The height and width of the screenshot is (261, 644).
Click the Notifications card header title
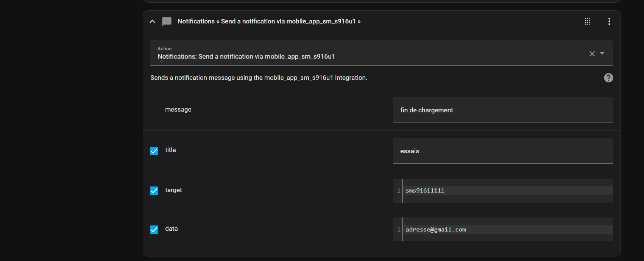point(269,22)
